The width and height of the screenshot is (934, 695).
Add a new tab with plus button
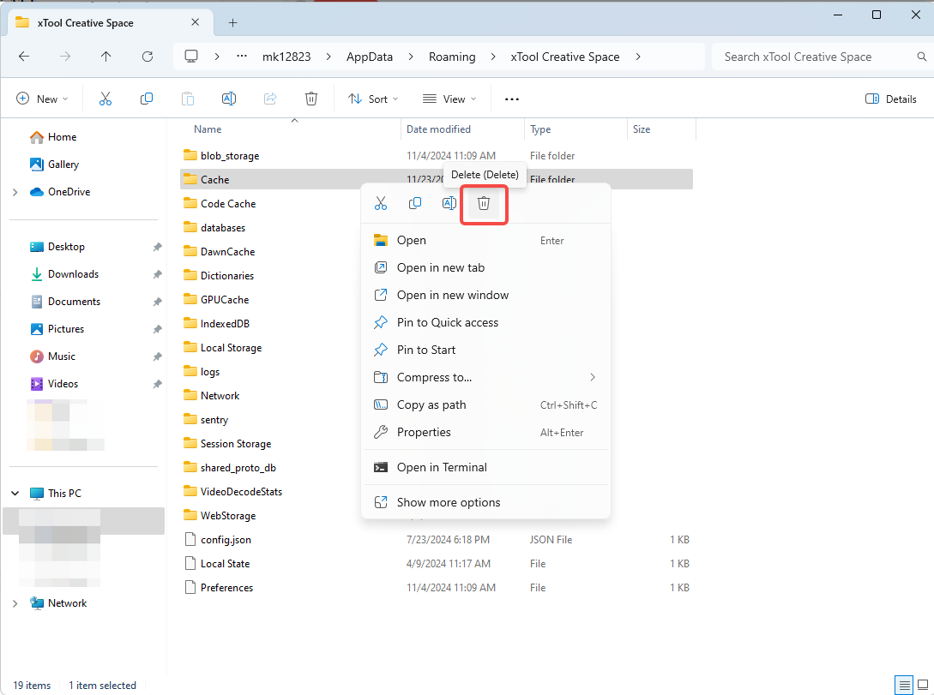[x=233, y=22]
